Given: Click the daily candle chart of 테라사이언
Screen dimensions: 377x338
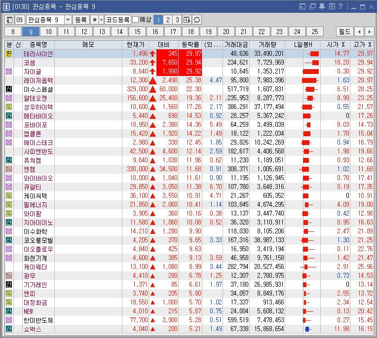Looking at the screenshot, I should pos(313,54).
